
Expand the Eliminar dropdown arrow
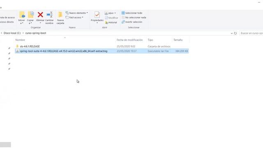40,23
